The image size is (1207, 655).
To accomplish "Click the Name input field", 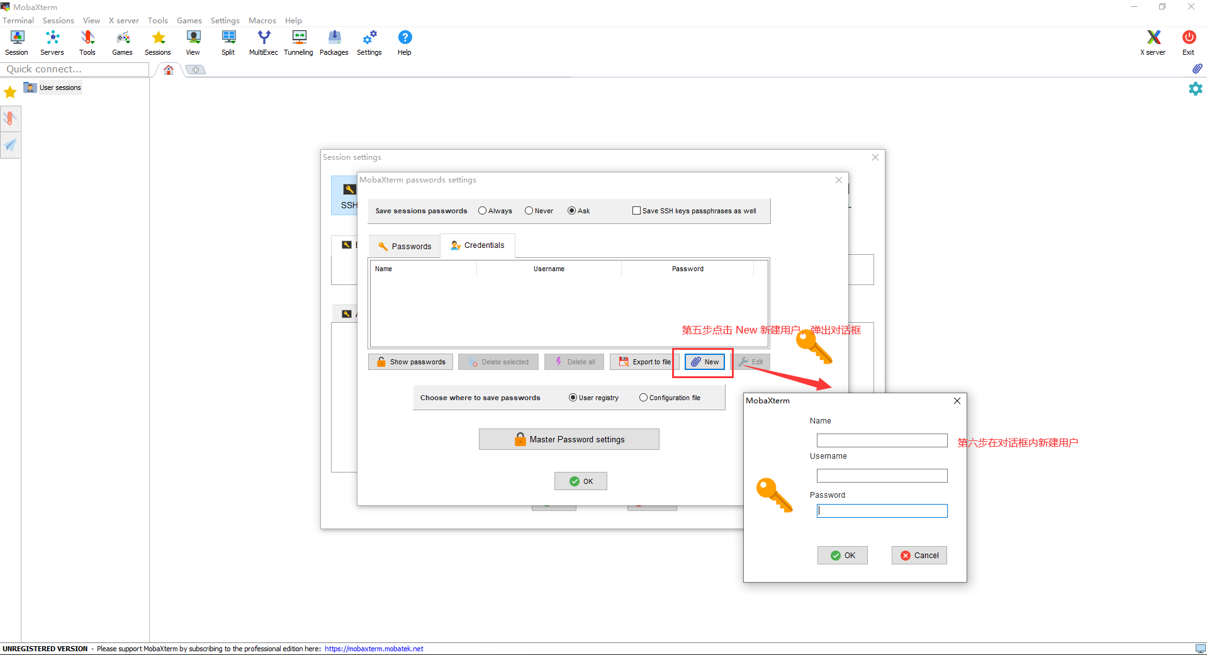I will (882, 440).
